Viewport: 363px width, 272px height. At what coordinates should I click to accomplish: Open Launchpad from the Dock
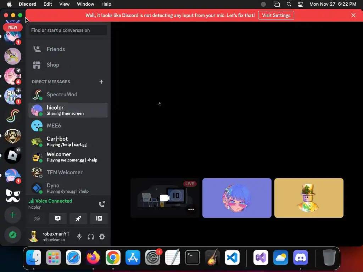click(54, 257)
